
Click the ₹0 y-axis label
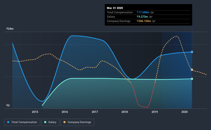8,105
